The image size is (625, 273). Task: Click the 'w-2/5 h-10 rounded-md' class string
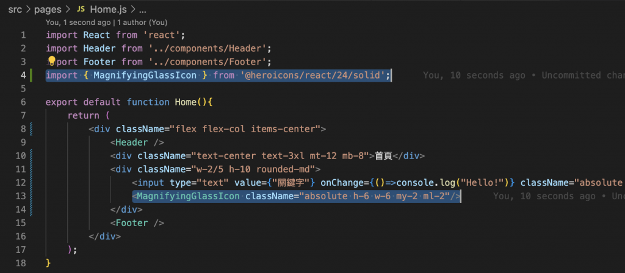coord(253,169)
